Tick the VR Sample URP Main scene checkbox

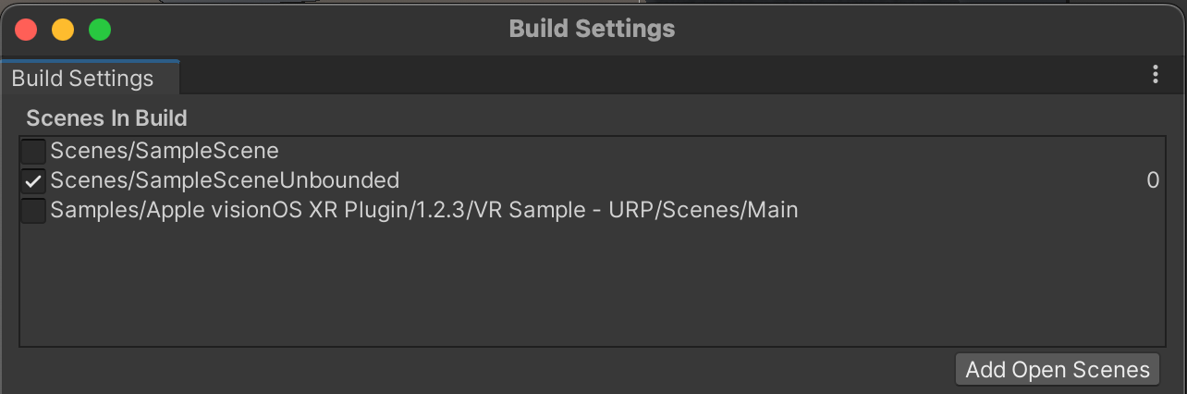(x=33, y=211)
